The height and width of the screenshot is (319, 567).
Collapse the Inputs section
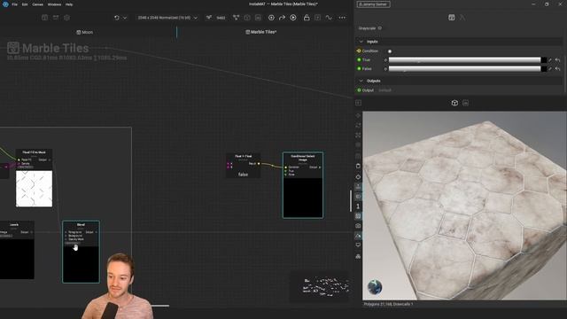361,42
